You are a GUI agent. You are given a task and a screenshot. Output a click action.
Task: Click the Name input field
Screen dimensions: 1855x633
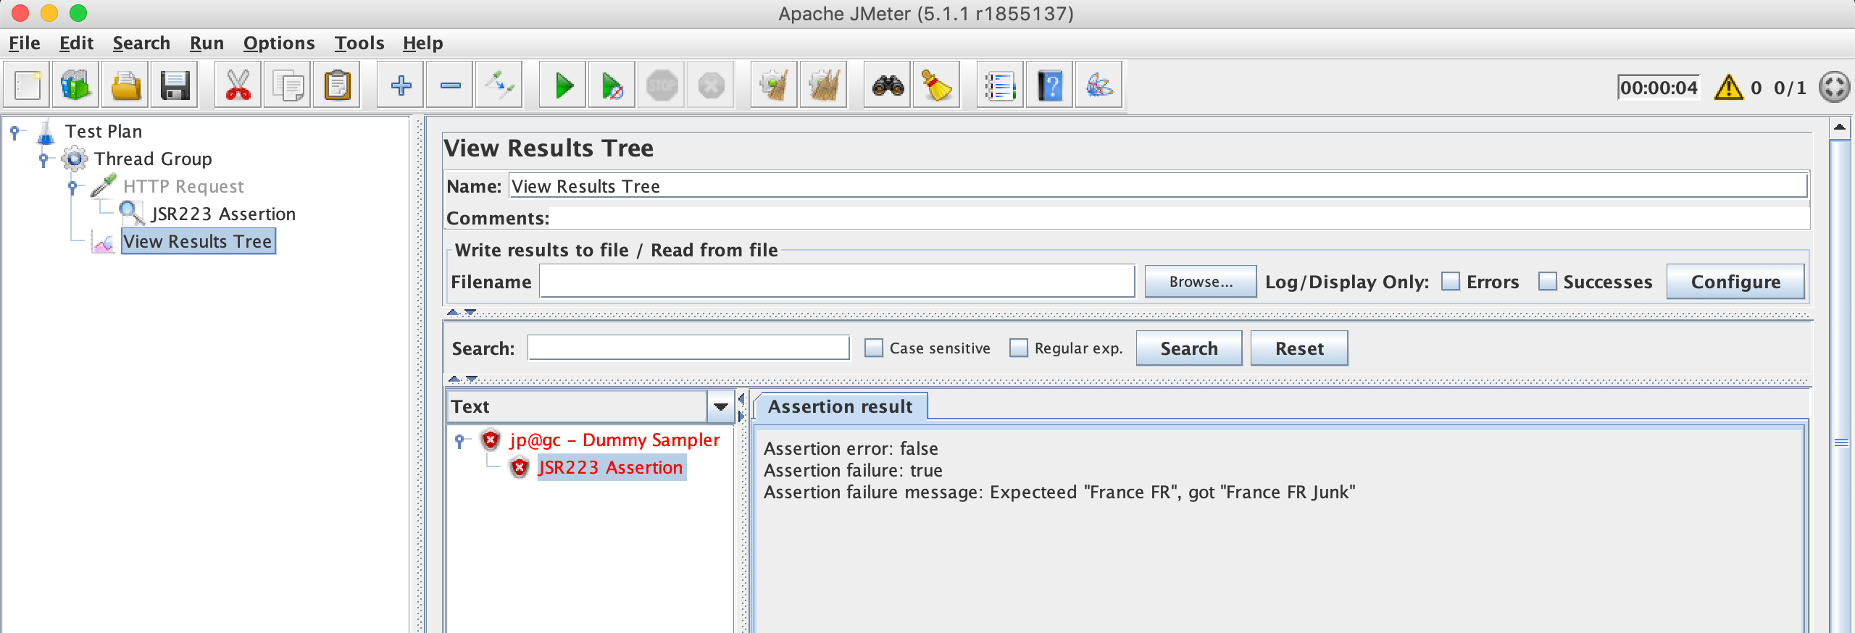tap(1158, 186)
